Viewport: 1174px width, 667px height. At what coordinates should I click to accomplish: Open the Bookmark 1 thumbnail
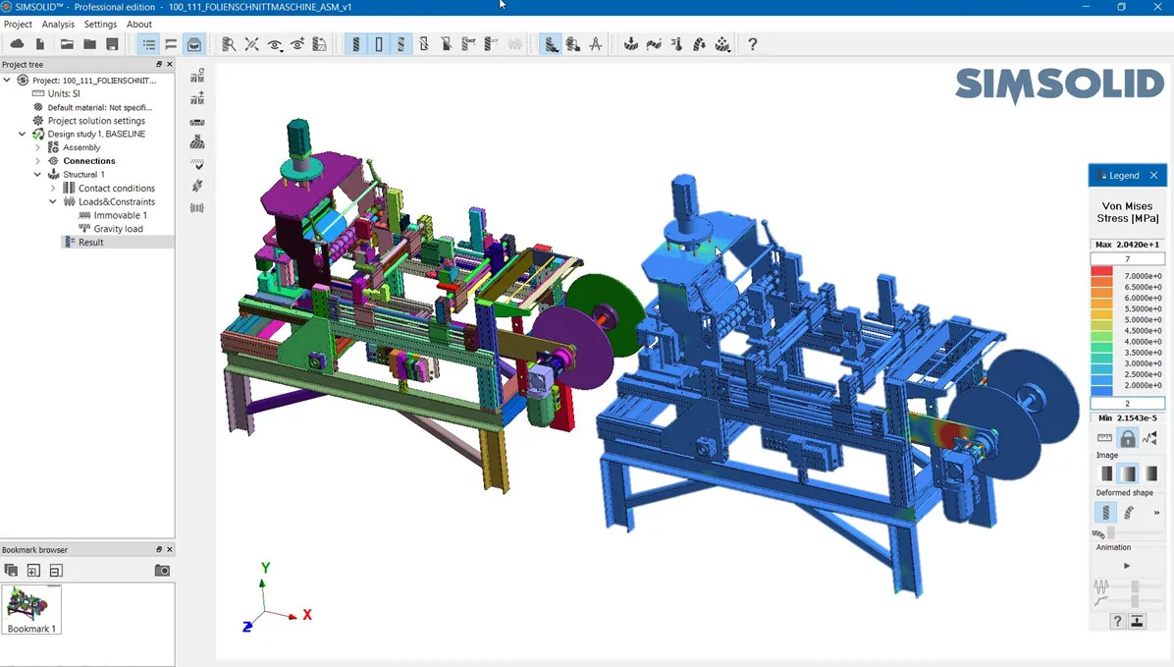click(31, 609)
